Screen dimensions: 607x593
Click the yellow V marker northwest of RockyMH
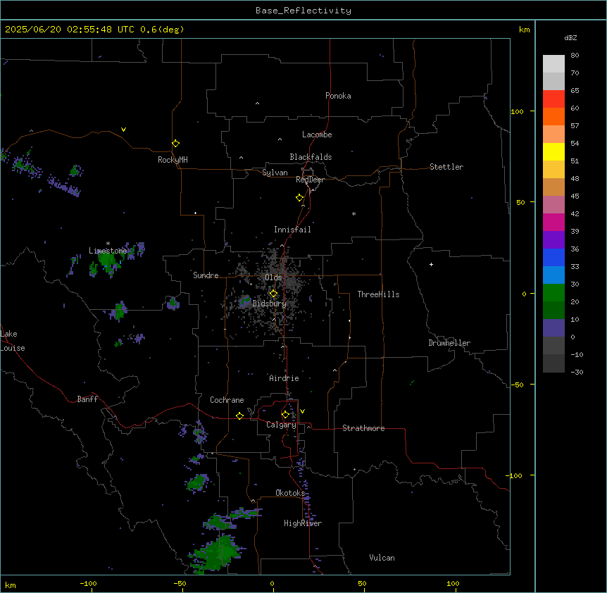(x=123, y=130)
